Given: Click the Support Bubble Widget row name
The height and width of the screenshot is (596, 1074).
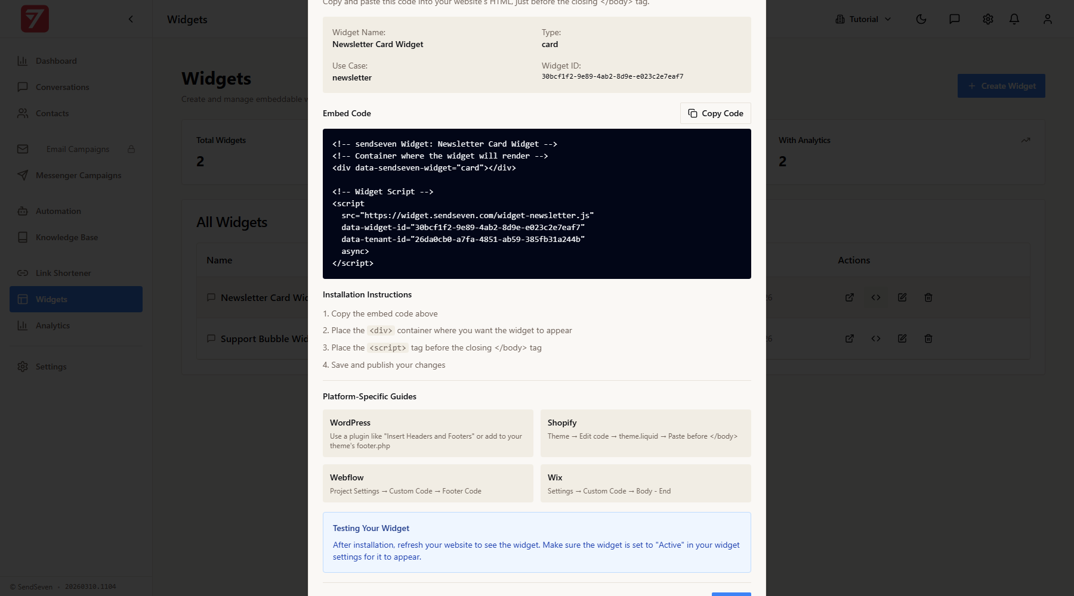Looking at the screenshot, I should coord(264,339).
